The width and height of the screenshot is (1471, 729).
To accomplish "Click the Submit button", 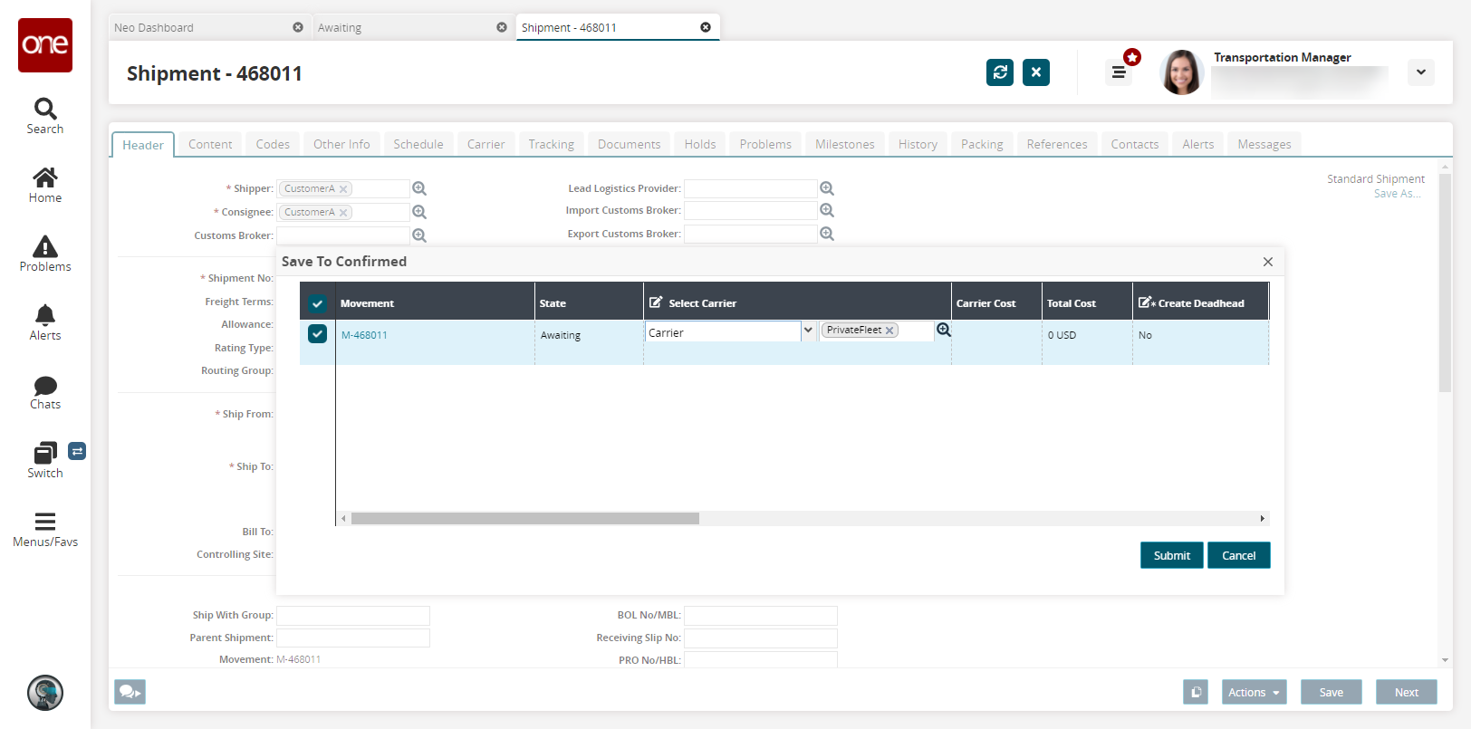I will pyautogui.click(x=1171, y=555).
